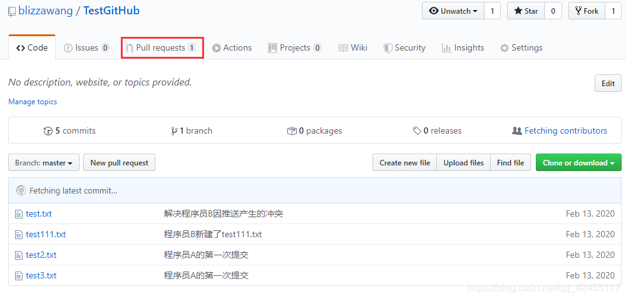View the 1 branch list
The image size is (626, 299).
[x=192, y=130]
